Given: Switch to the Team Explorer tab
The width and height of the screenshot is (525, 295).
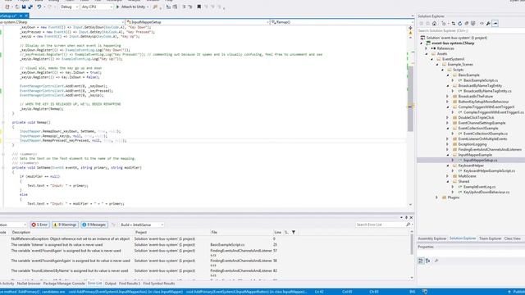Looking at the screenshot, I should 491,238.
